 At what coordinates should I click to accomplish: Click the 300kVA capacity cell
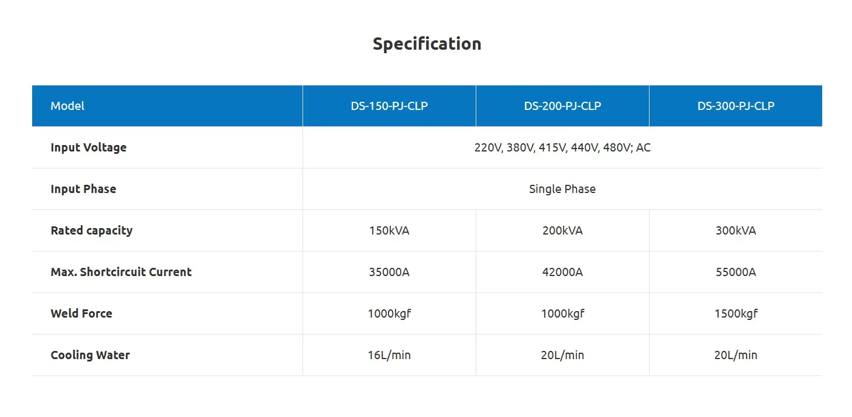(736, 230)
